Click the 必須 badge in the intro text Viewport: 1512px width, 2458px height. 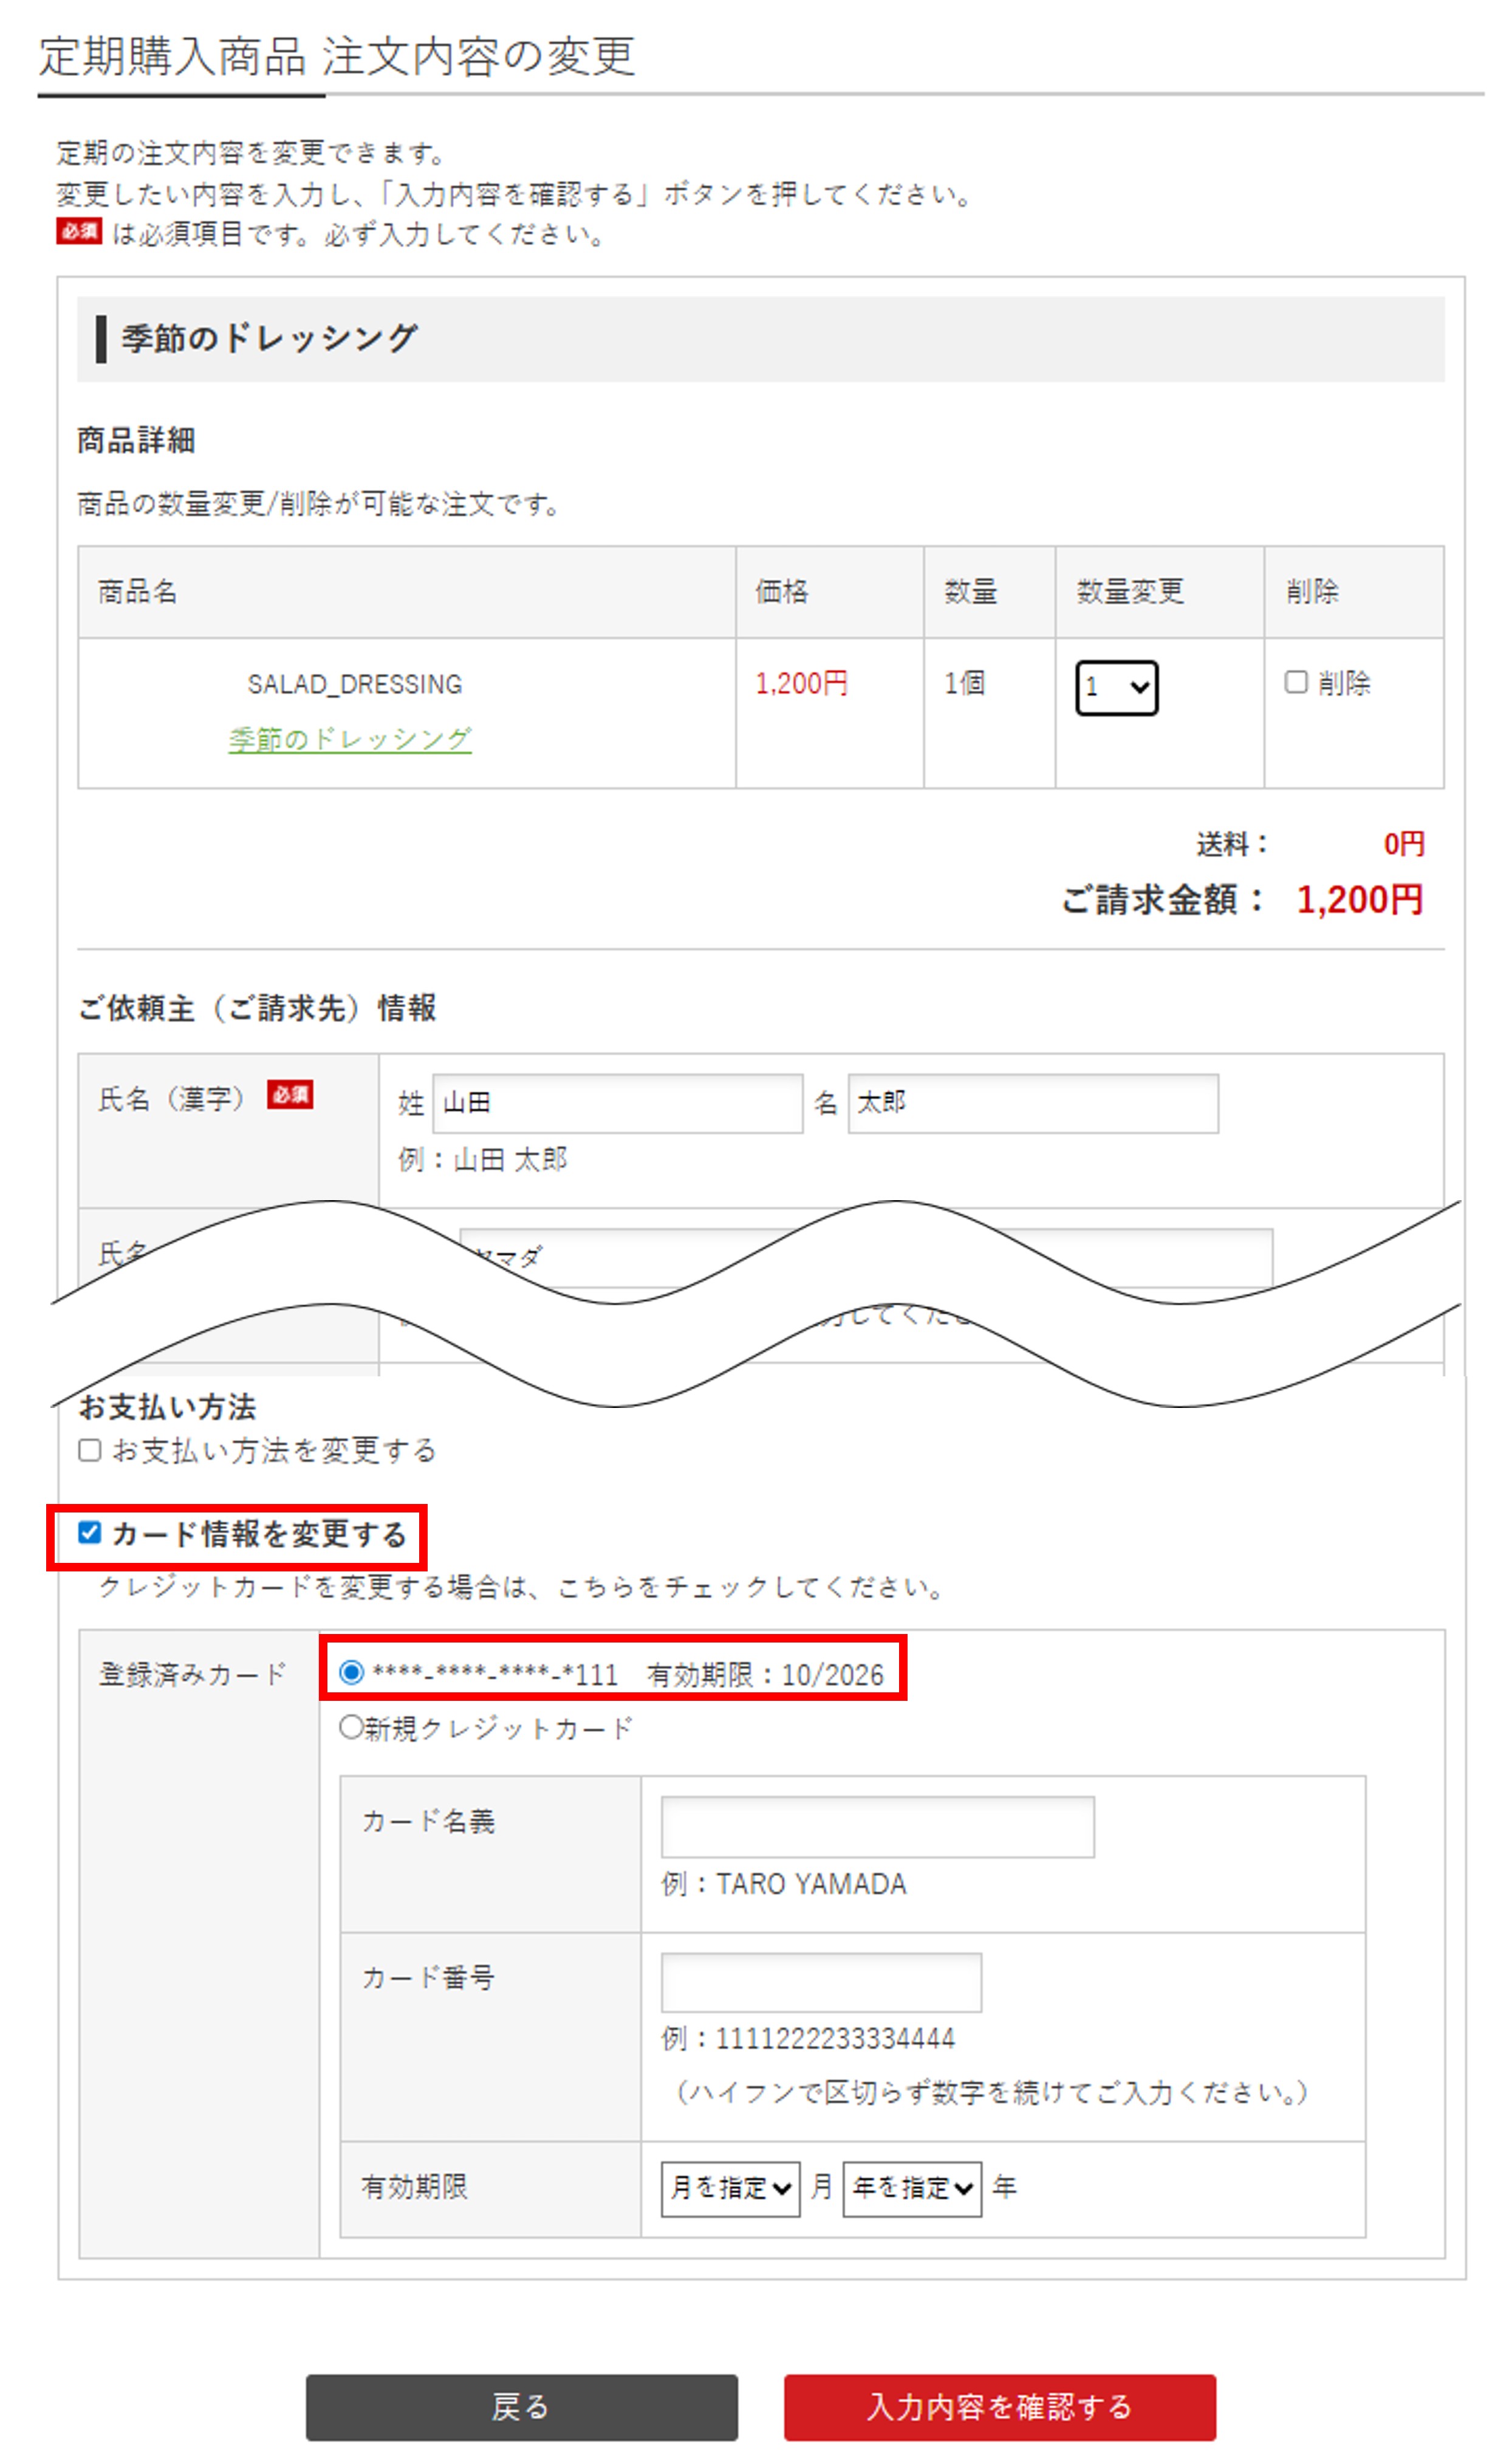pos(79,232)
